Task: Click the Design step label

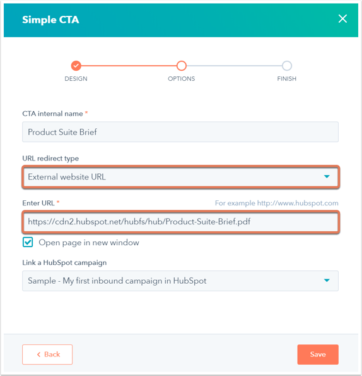Action: tap(76, 78)
